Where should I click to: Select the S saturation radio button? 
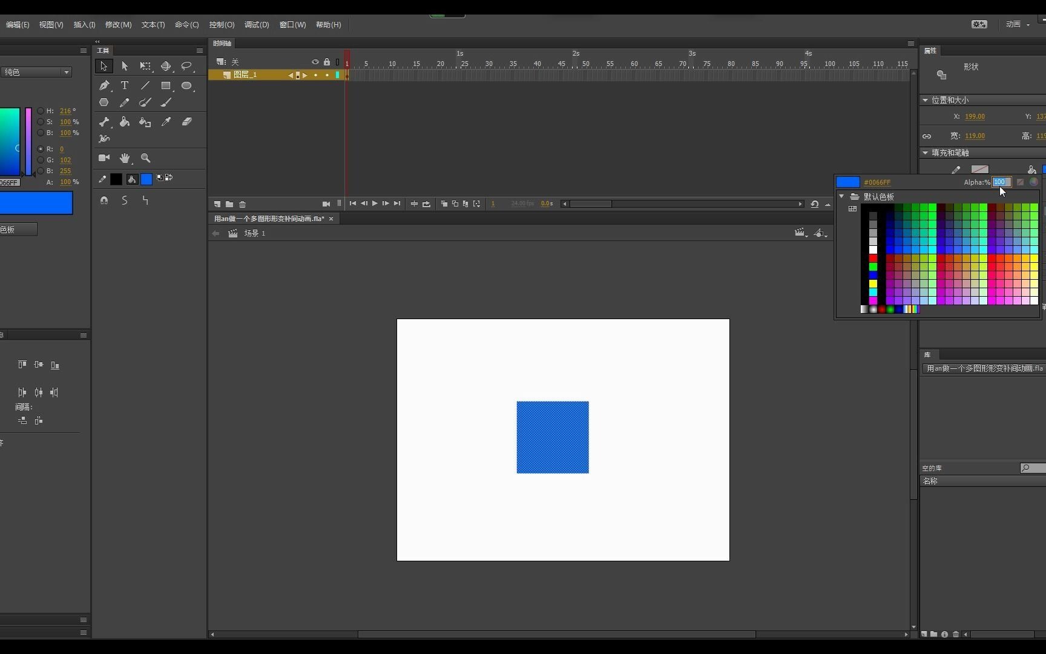[x=41, y=122]
